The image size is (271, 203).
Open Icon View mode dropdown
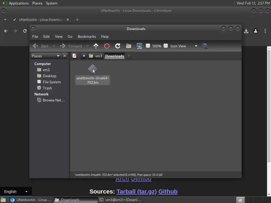(184, 46)
